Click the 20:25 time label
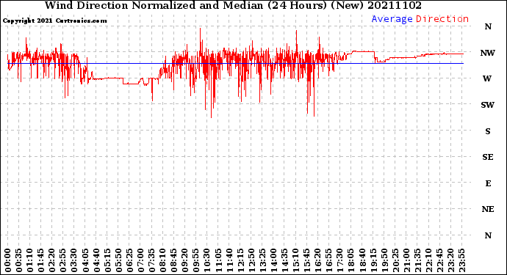Image resolution: width=507 pixels, height=275 pixels. 395,260
